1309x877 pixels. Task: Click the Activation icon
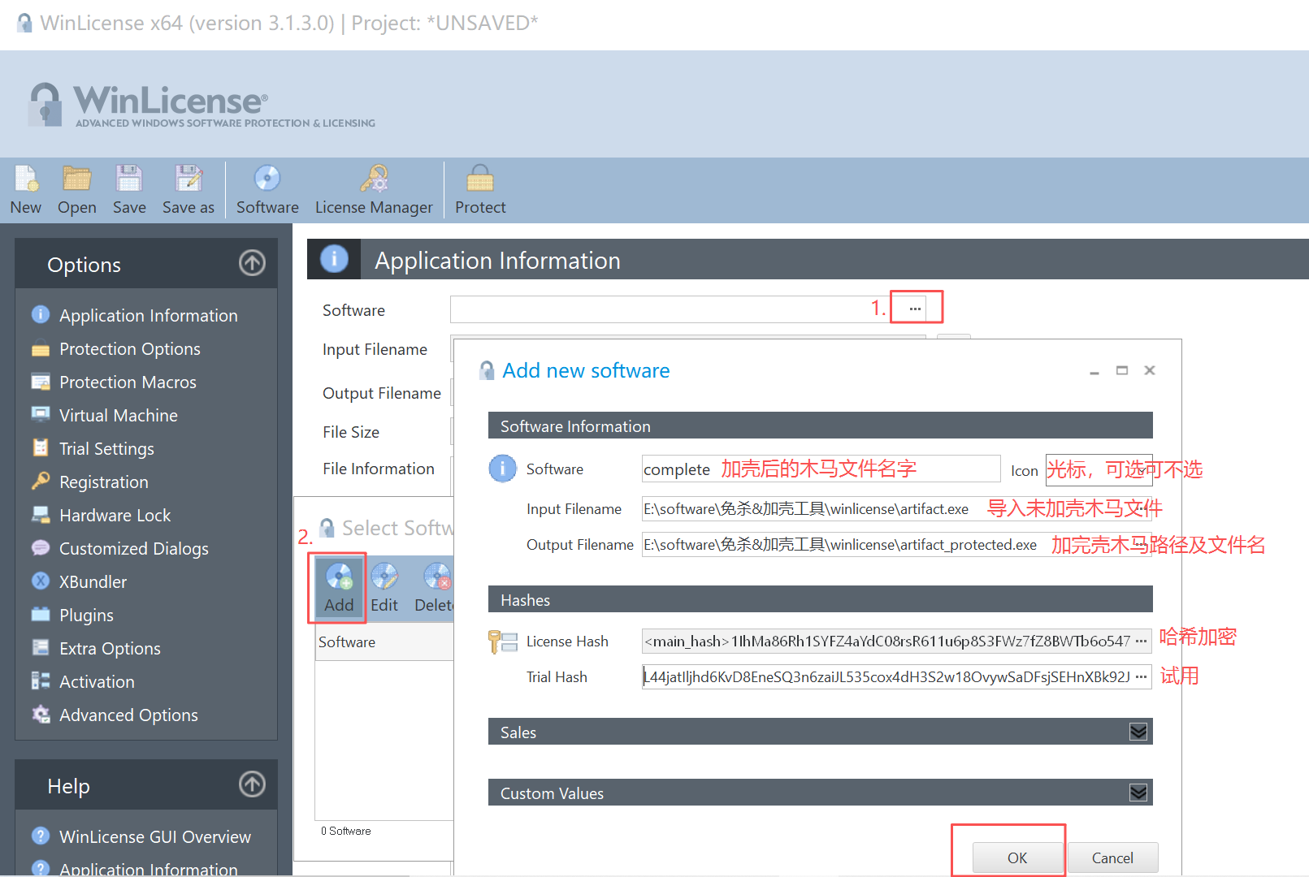[41, 680]
